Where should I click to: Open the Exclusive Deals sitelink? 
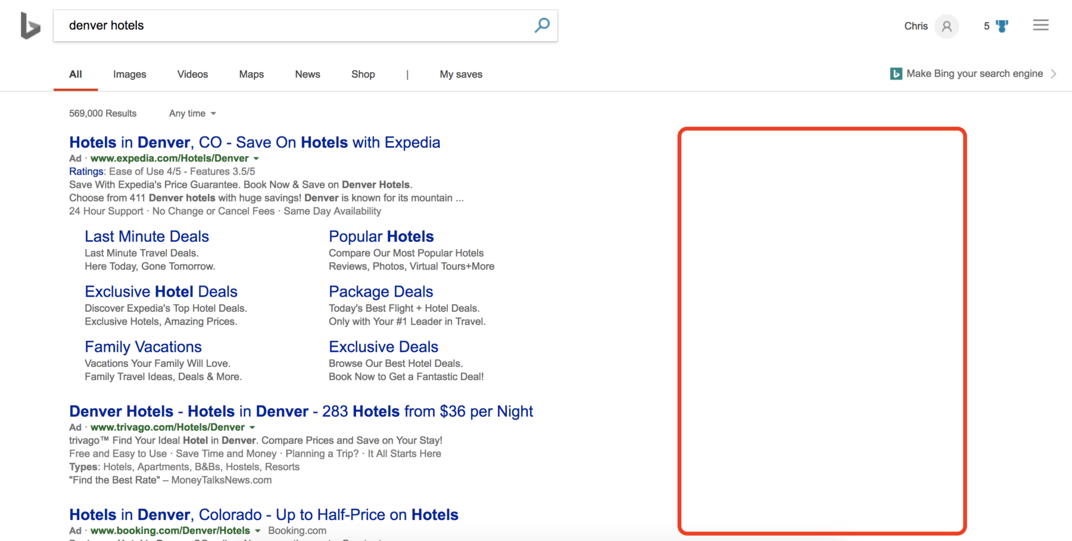384,347
